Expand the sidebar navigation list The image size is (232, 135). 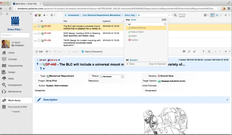[15, 112]
